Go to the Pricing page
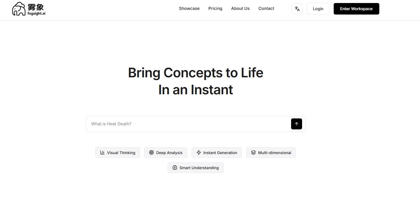The image size is (420, 210). (215, 8)
